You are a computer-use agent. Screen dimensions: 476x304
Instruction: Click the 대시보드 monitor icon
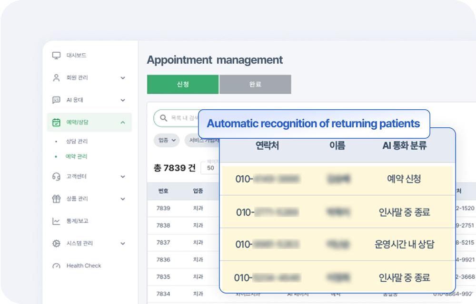click(56, 56)
